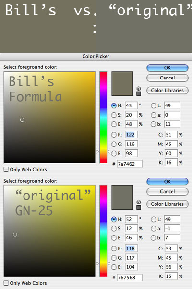Click the web-safe cube icon in lower picker
192x289 pixels.
tap(139, 202)
